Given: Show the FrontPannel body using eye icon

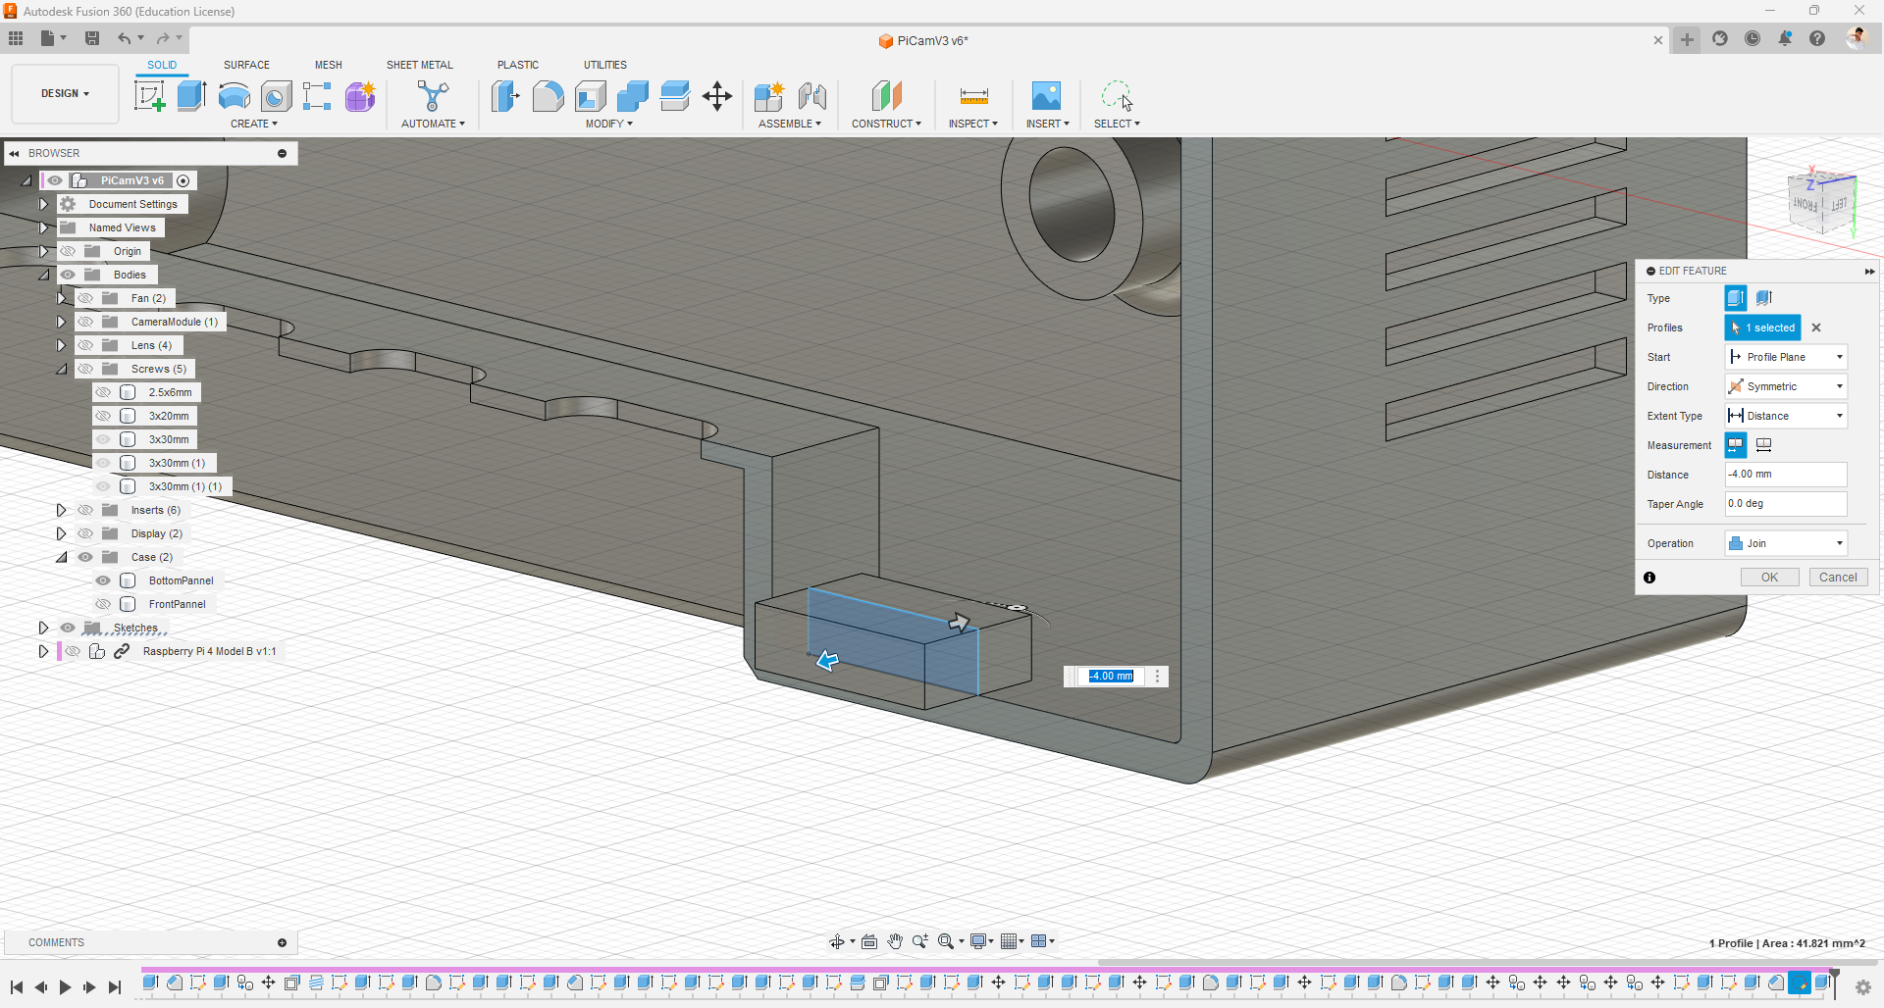Looking at the screenshot, I should coord(103,604).
